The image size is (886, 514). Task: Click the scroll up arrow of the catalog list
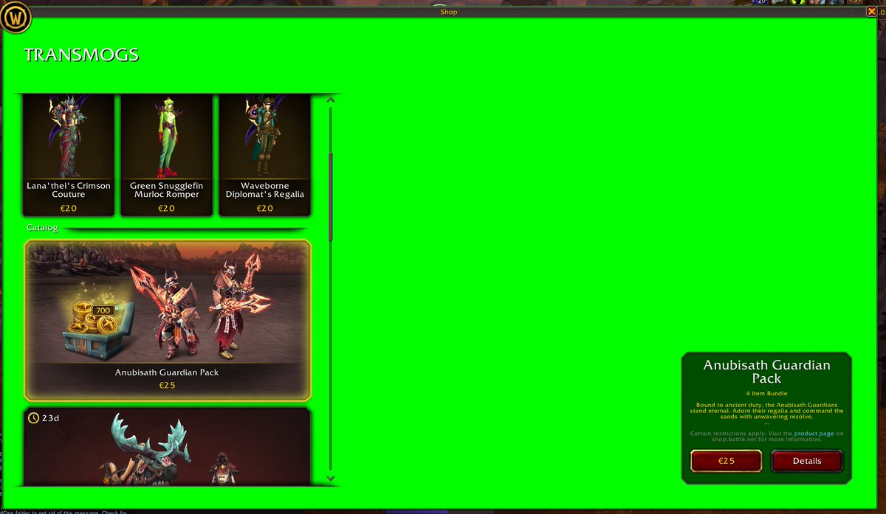(331, 100)
